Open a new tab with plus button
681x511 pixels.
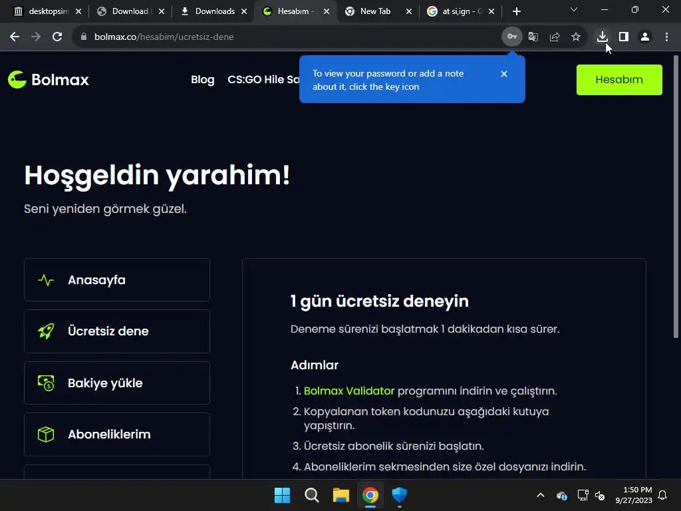pos(516,11)
